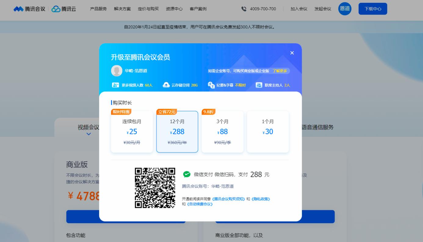This screenshot has height=242, width=423.
Task: Open the 解决方案 menu
Action: tap(122, 9)
